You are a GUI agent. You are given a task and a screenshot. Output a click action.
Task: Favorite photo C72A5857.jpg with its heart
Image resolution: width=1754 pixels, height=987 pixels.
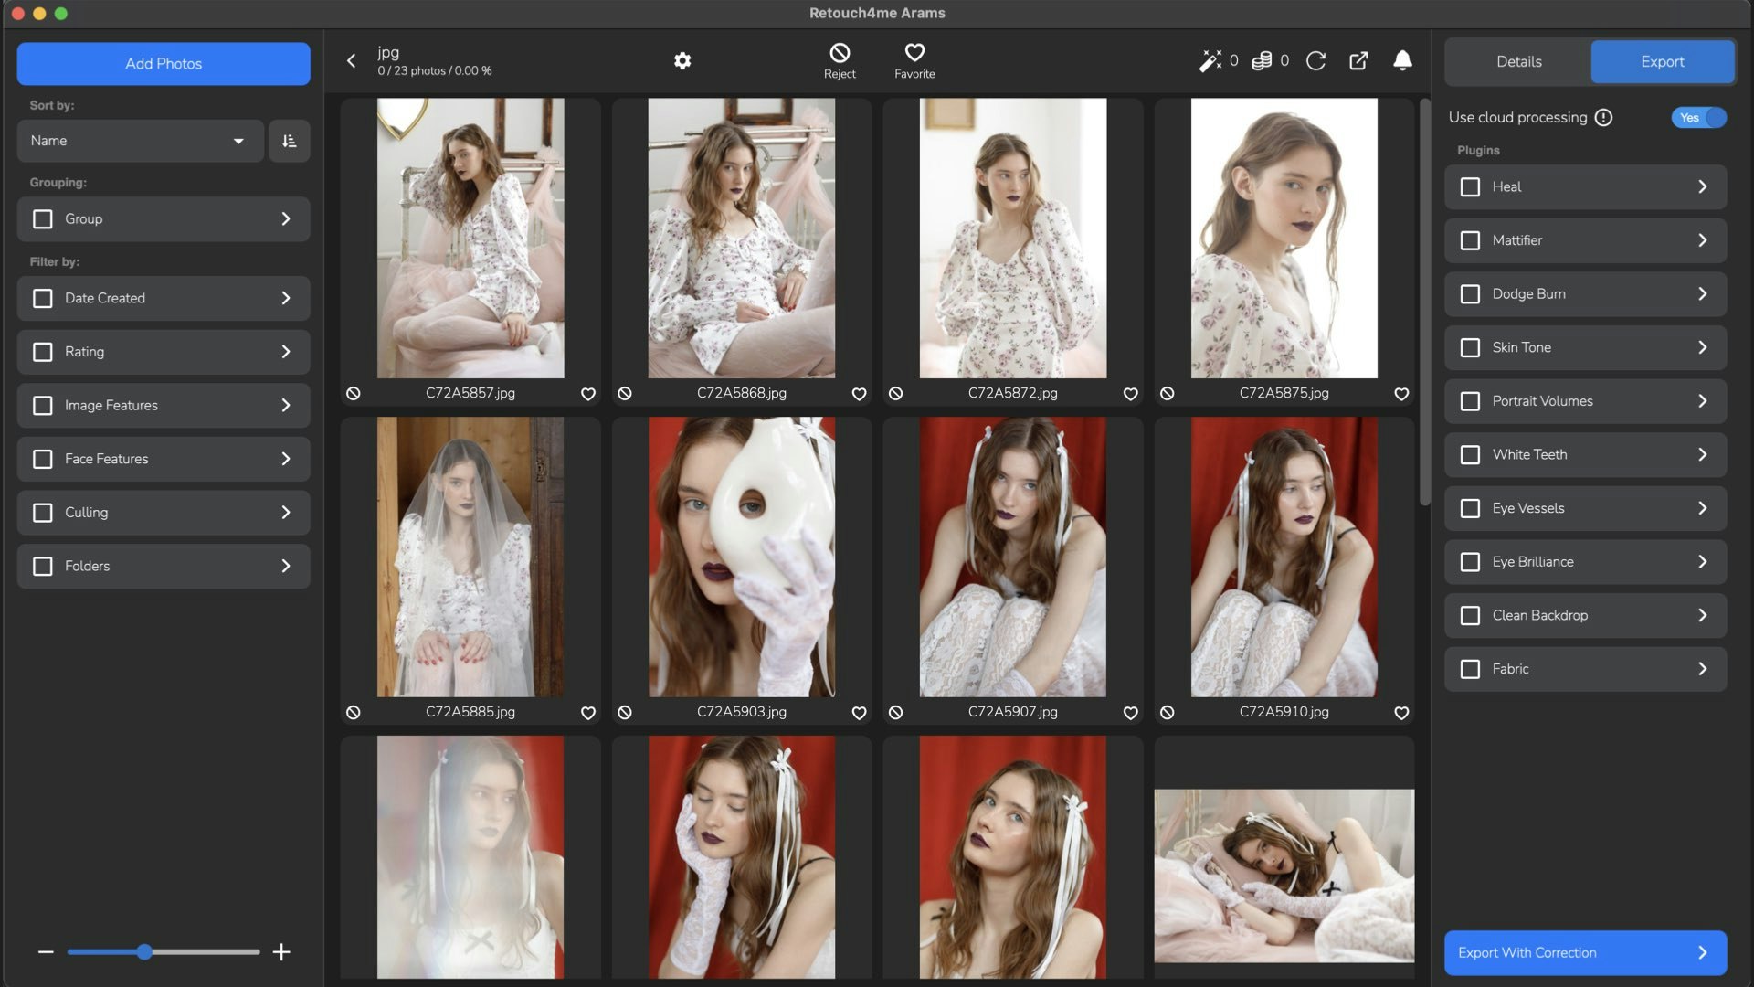(588, 394)
